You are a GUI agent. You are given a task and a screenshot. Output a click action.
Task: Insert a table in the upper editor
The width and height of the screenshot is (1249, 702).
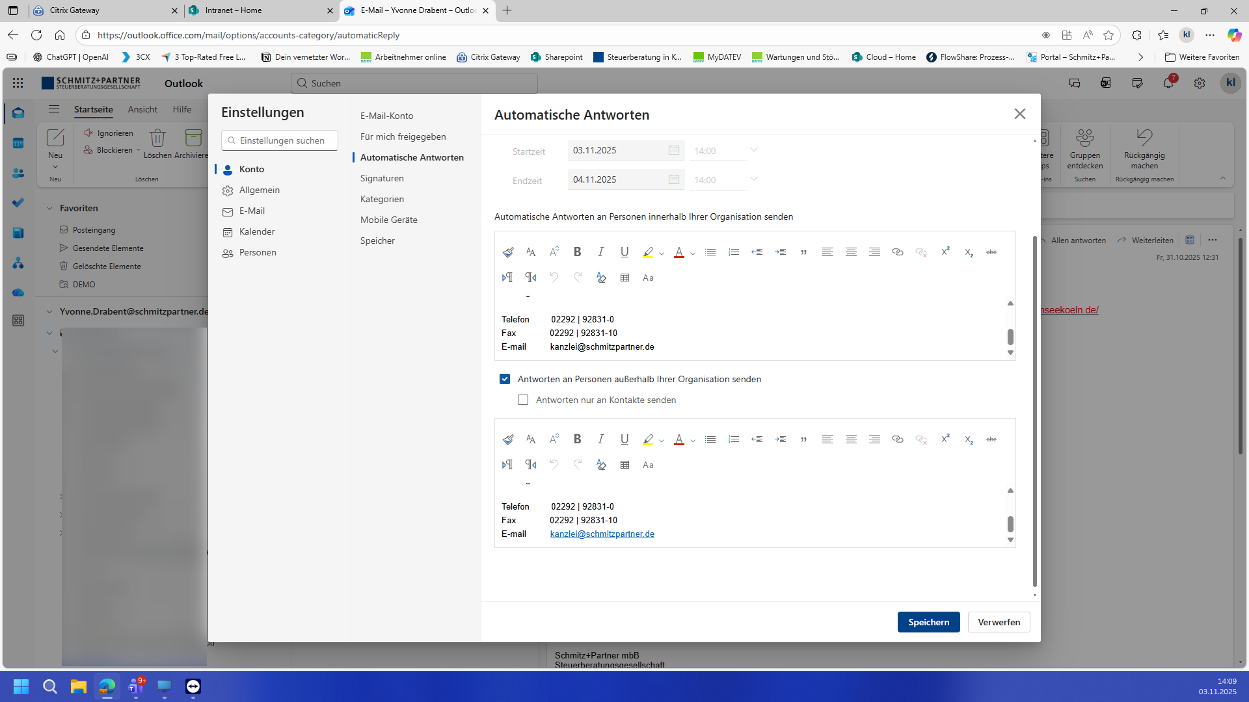[624, 278]
